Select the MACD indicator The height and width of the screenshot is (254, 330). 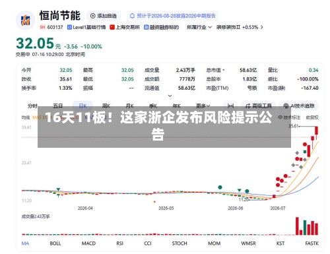coord(88,243)
